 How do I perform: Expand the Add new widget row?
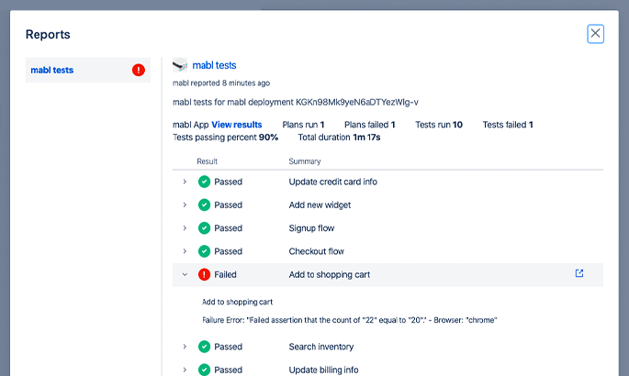click(185, 205)
